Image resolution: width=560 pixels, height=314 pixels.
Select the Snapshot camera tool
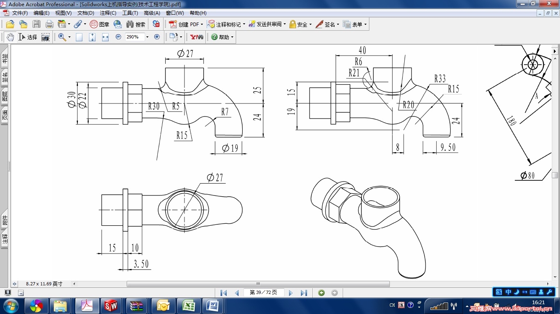tap(45, 37)
